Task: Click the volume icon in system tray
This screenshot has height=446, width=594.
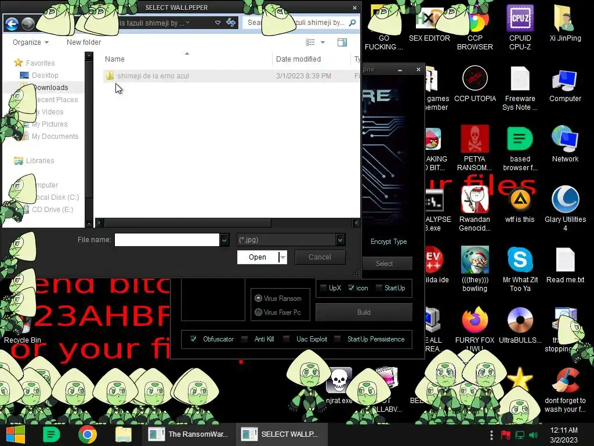Action: [534, 435]
